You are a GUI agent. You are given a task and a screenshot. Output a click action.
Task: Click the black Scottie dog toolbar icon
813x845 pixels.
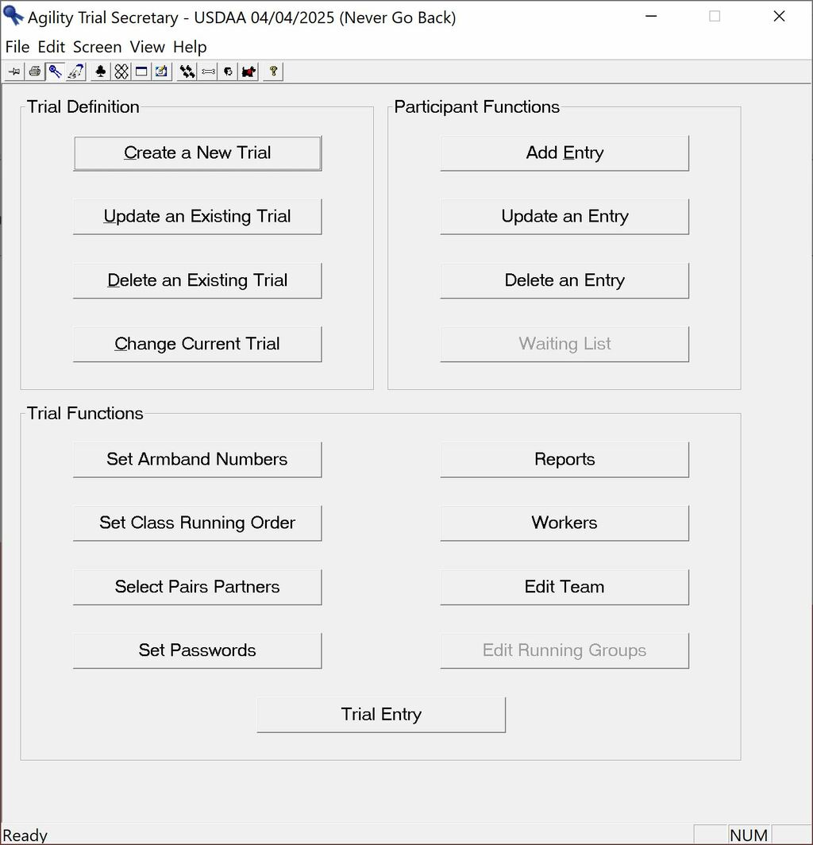pos(249,71)
